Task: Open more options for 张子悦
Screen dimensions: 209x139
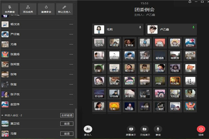Action: [x=71, y=94]
